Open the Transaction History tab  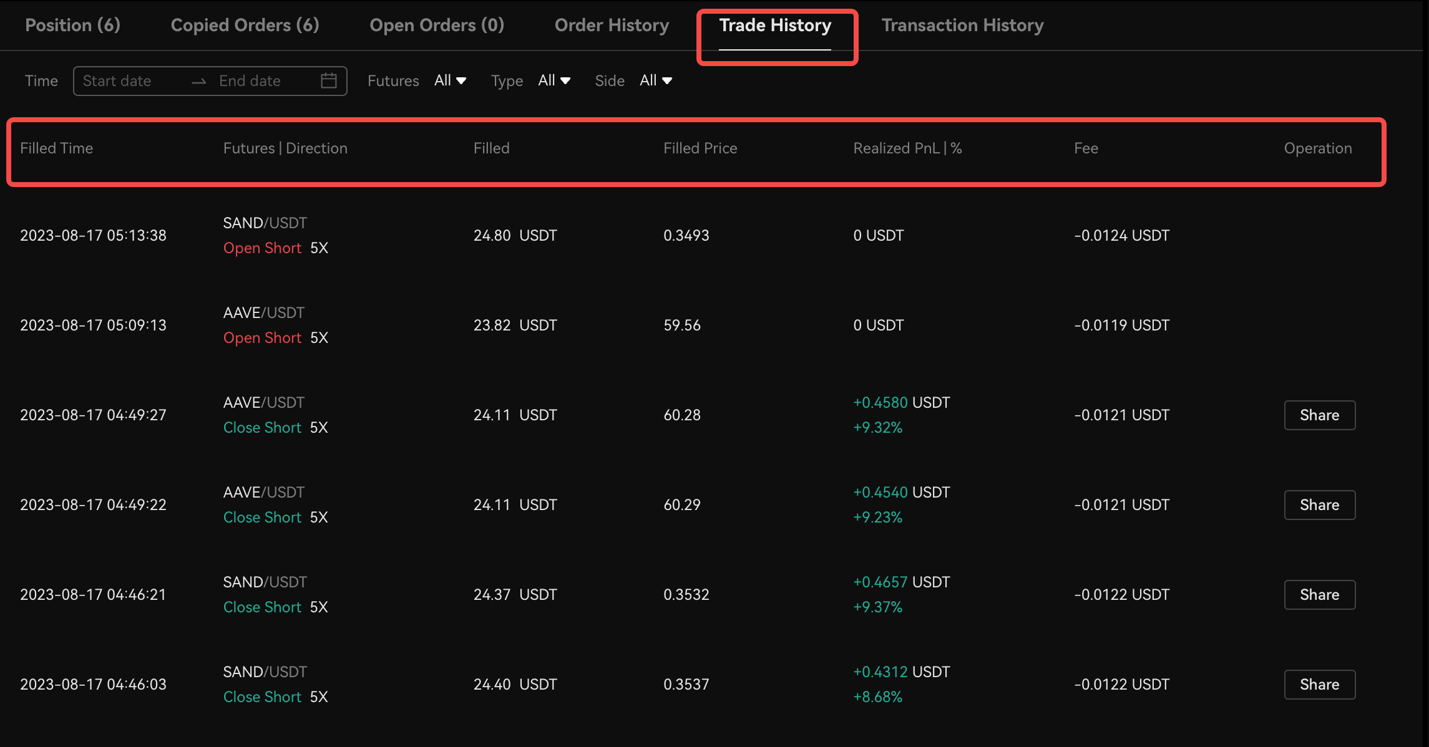(x=962, y=25)
